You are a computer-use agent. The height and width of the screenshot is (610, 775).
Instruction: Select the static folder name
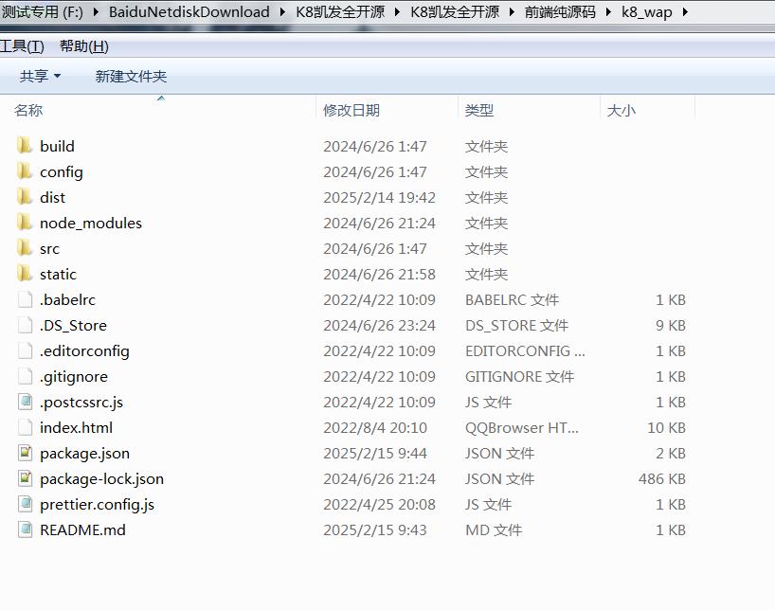coord(58,274)
